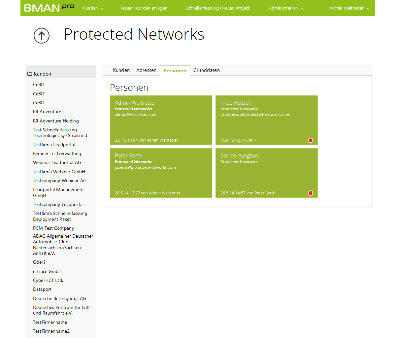Select Dataport from the customer list

42,289
